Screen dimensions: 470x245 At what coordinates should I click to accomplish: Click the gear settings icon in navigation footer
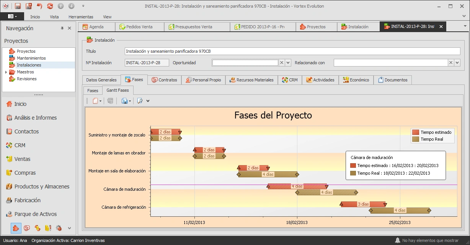[x=59, y=228]
